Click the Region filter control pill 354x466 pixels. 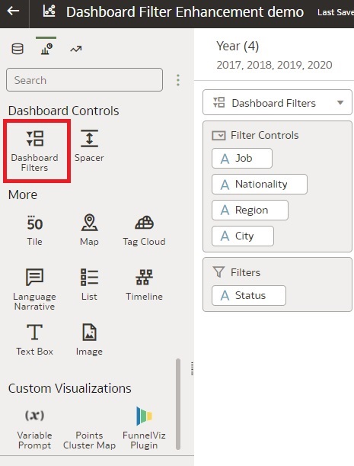(250, 210)
